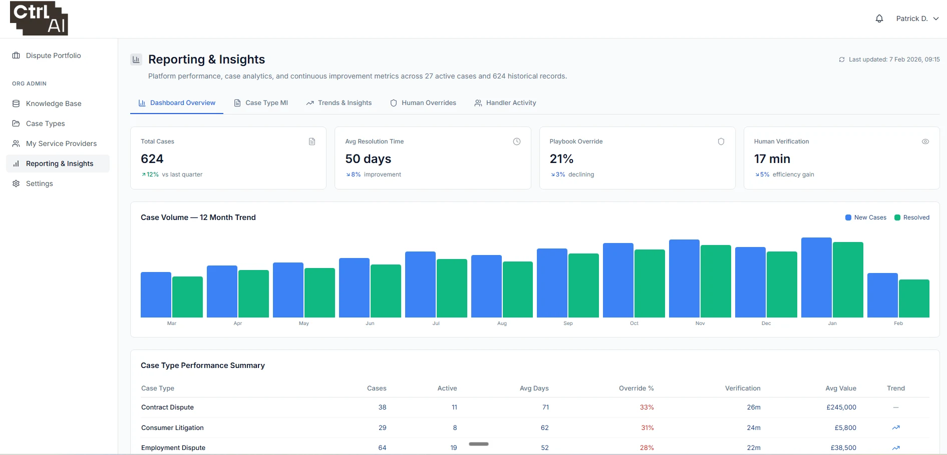Click the Avg Value column header
The image size is (947, 455).
pyautogui.click(x=841, y=388)
